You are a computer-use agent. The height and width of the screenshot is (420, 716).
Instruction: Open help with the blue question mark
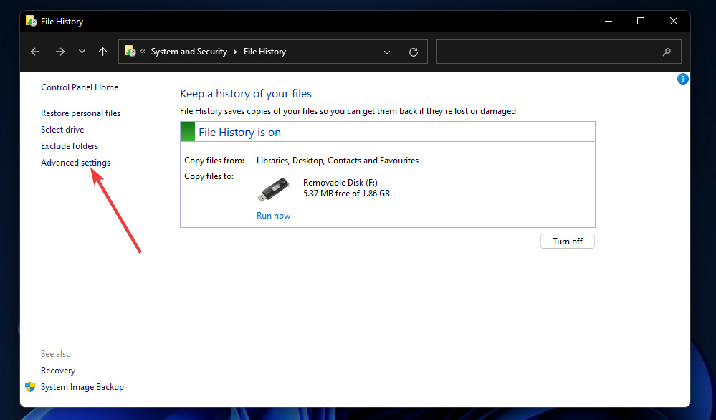click(x=682, y=79)
